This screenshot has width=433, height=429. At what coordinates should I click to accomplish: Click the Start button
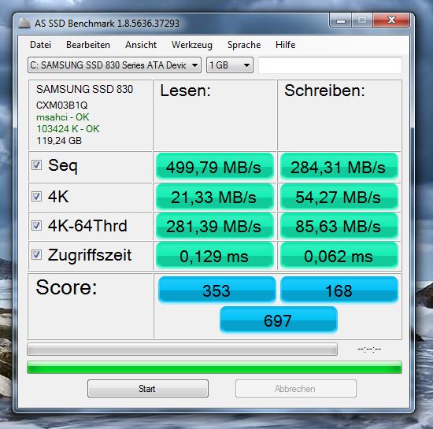(148, 388)
